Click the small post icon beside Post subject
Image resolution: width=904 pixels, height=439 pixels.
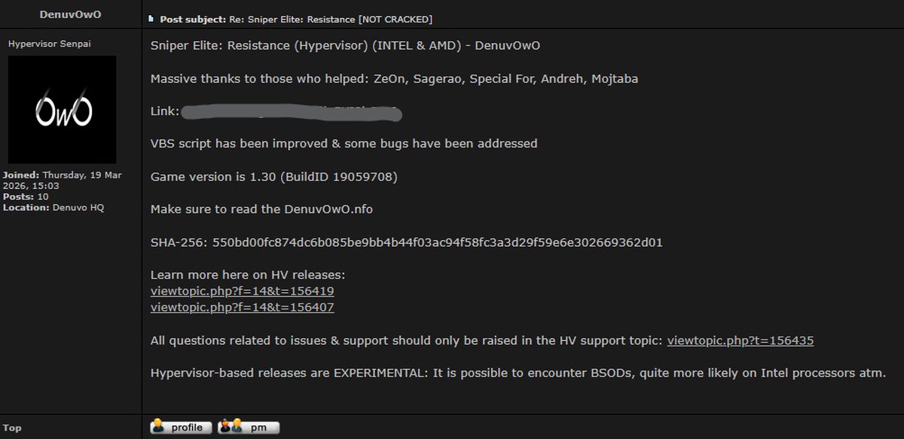tap(151, 19)
